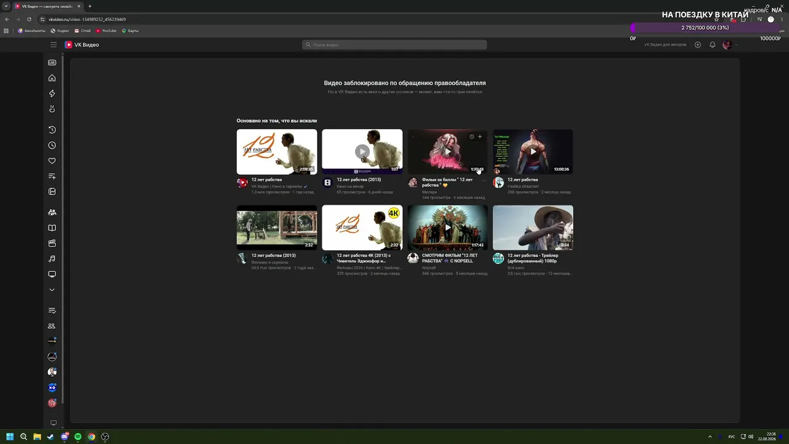789x444 pixels.
Task: Open 'VK Видео | Кино и сериалы' channel link
Action: tap(277, 186)
